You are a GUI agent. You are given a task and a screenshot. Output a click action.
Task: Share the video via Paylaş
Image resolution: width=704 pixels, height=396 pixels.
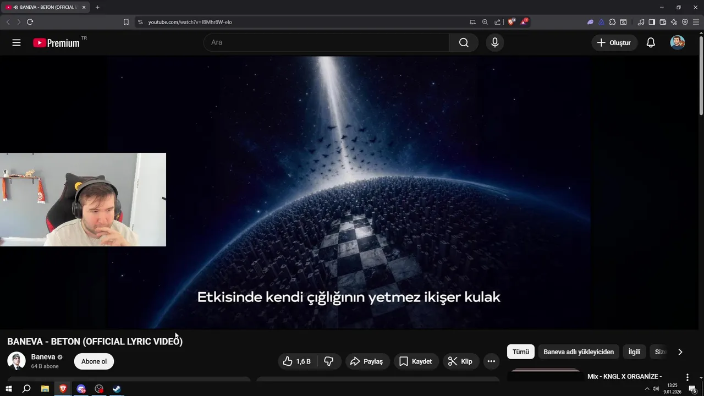click(367, 361)
